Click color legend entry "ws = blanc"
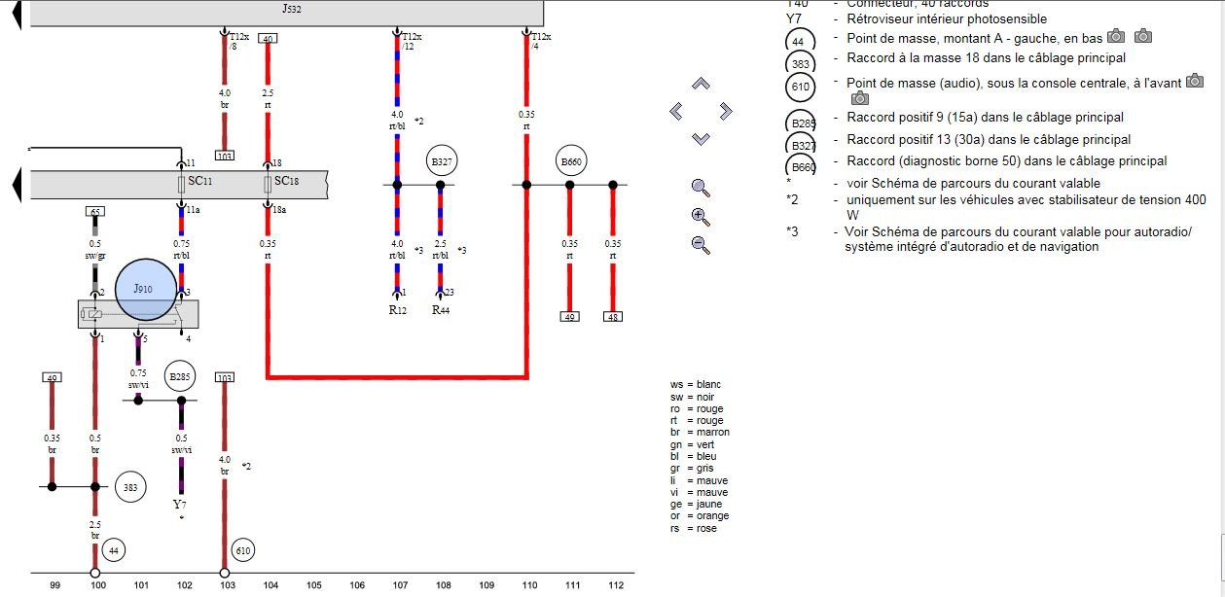Viewport: 1225px width, 597px height. (x=696, y=385)
